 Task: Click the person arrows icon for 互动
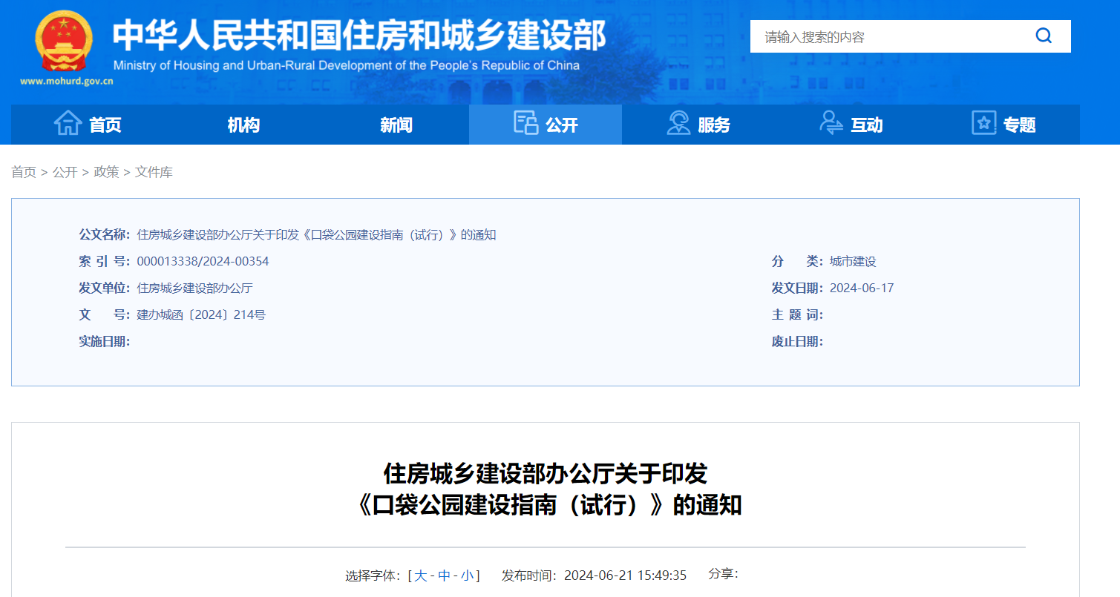click(831, 124)
